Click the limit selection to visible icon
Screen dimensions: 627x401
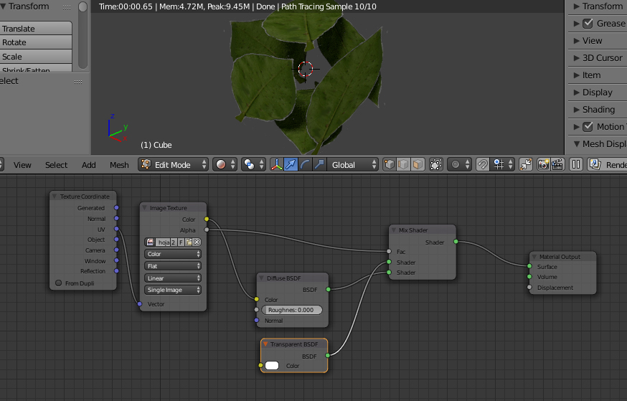[435, 164]
